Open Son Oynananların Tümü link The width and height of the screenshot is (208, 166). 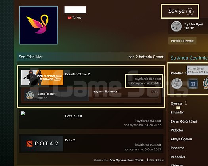(126, 160)
